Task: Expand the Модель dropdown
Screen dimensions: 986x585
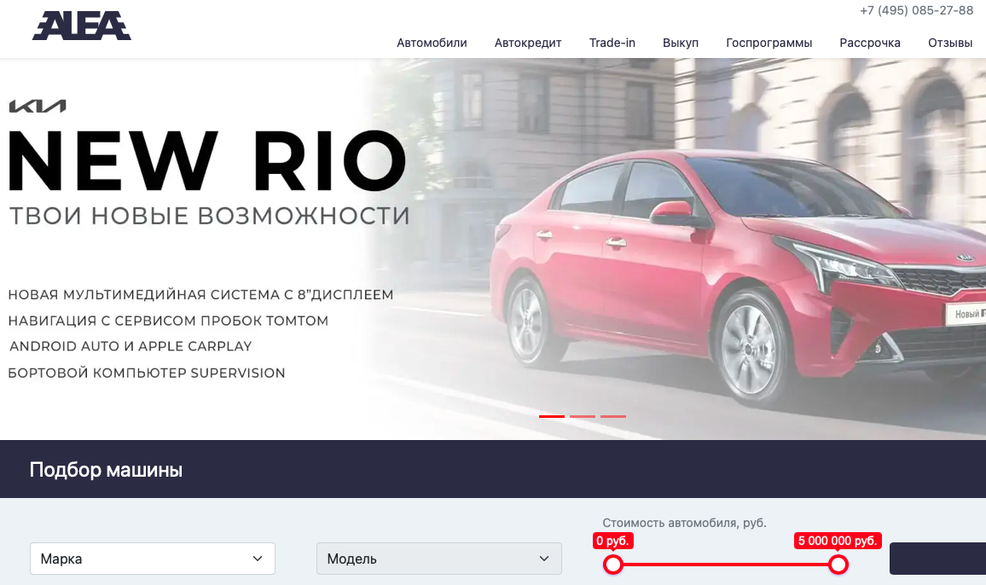Action: (x=439, y=559)
